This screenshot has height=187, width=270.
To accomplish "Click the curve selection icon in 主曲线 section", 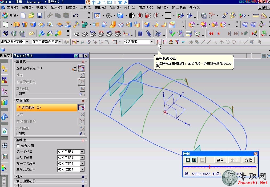I will pyautogui.click(x=81, y=68).
